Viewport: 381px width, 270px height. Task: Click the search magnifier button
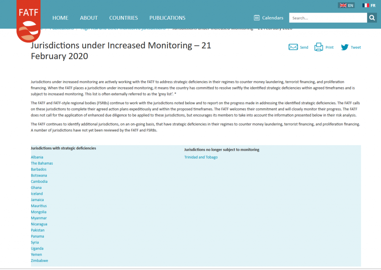372,18
